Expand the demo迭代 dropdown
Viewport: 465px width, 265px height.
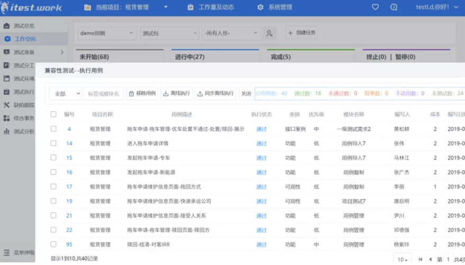(106, 33)
